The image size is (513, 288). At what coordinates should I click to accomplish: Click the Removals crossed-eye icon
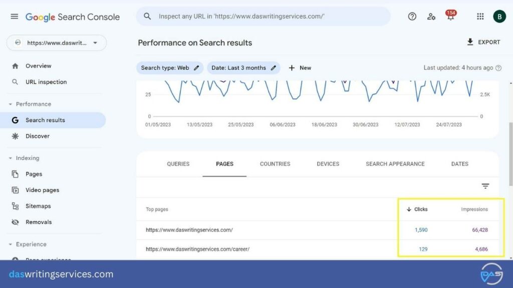[15, 222]
